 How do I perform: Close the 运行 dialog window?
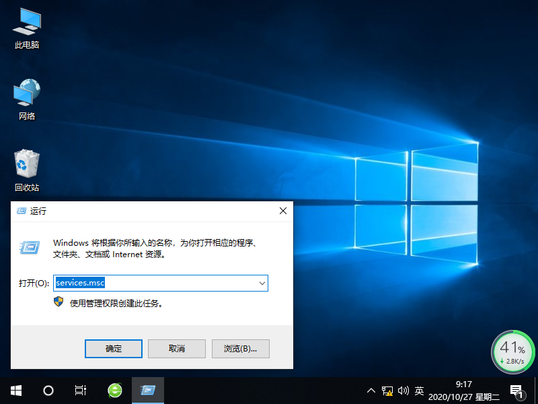pyautogui.click(x=283, y=211)
